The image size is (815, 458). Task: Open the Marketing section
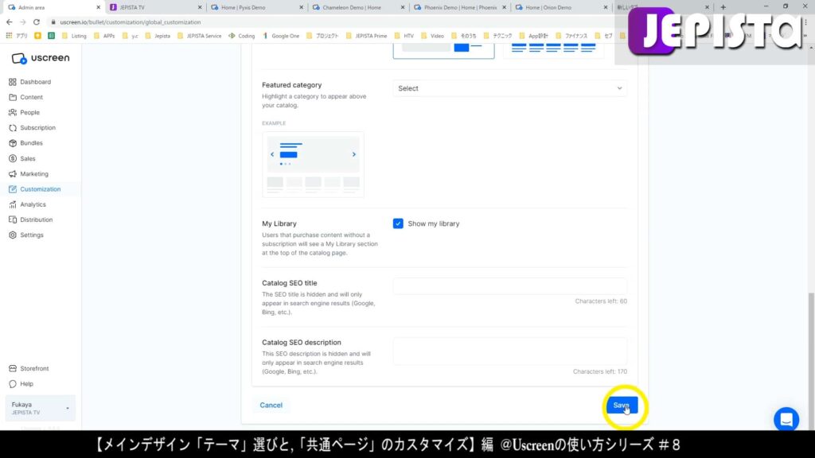coord(34,174)
